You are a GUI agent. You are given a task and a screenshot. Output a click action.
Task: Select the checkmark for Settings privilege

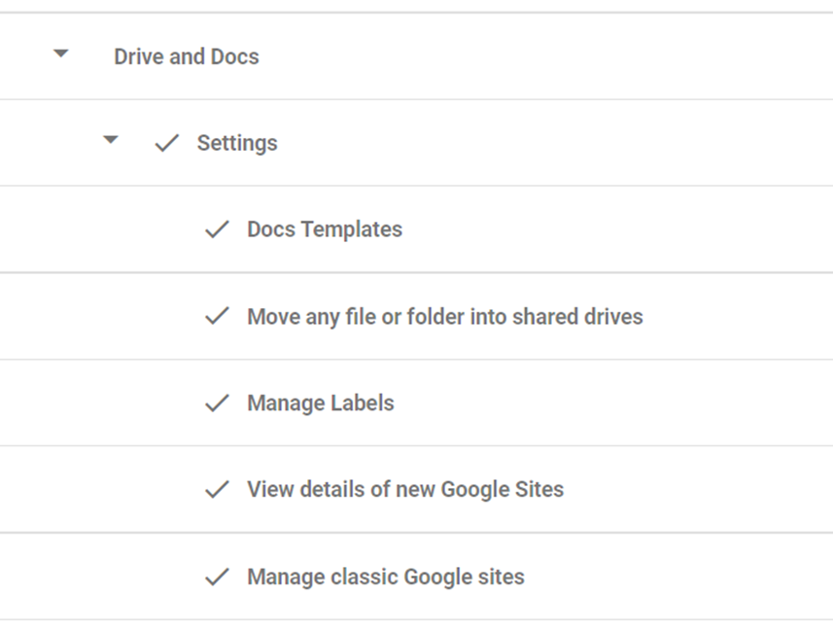point(165,142)
